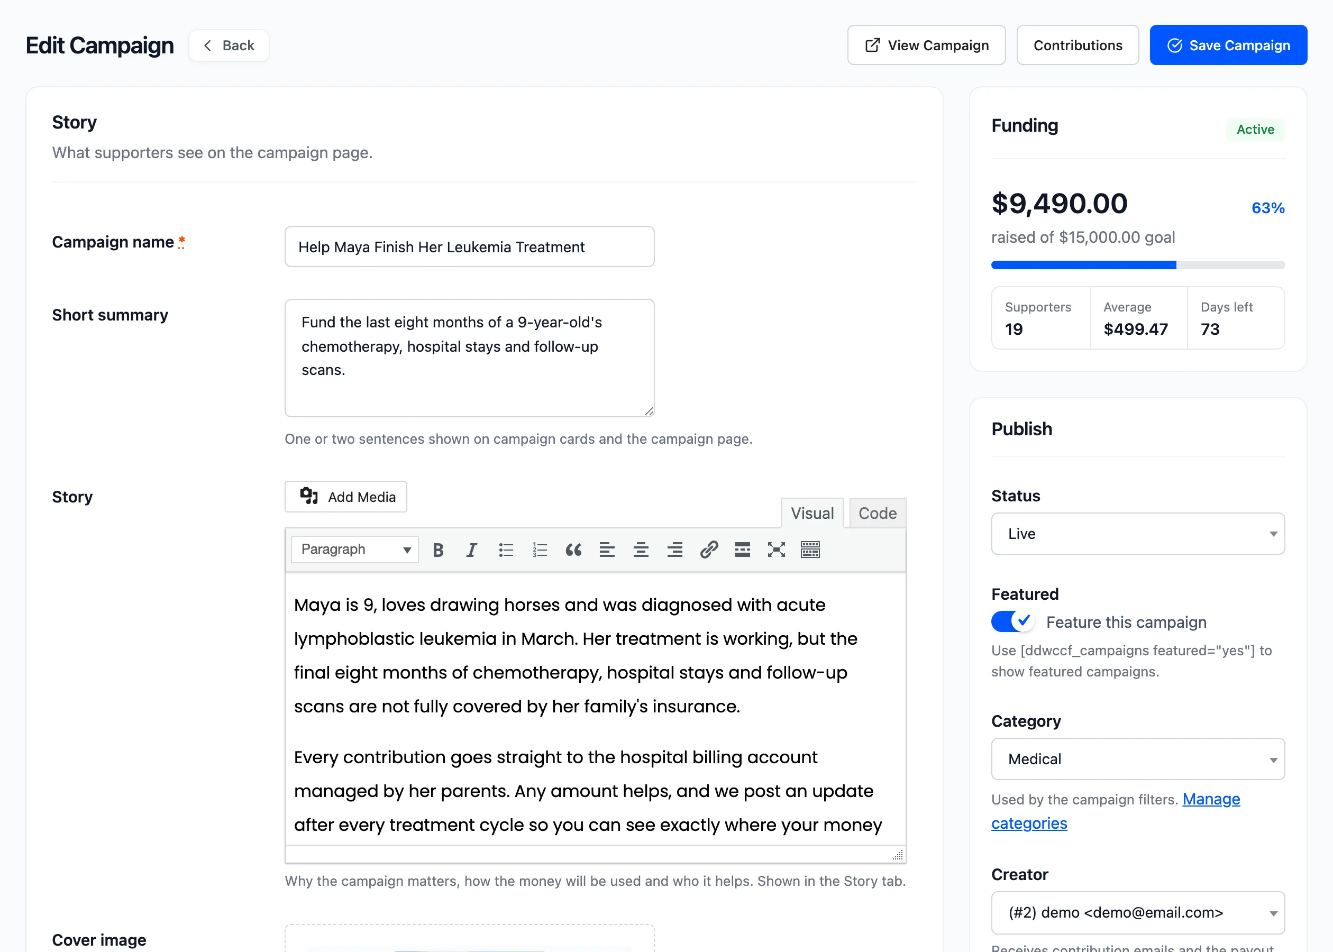1333x952 pixels.
Task: Open the Status dropdown showing Live
Action: pyautogui.click(x=1138, y=534)
